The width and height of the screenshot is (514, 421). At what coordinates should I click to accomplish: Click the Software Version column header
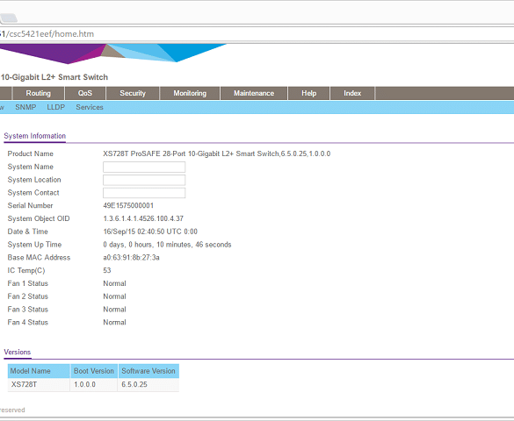click(x=148, y=371)
